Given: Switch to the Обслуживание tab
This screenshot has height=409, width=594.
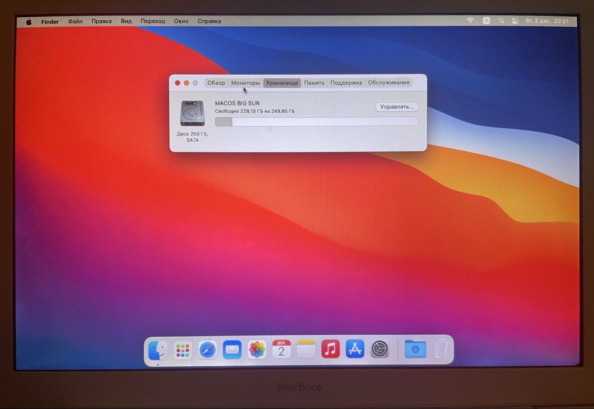Looking at the screenshot, I should [x=388, y=83].
